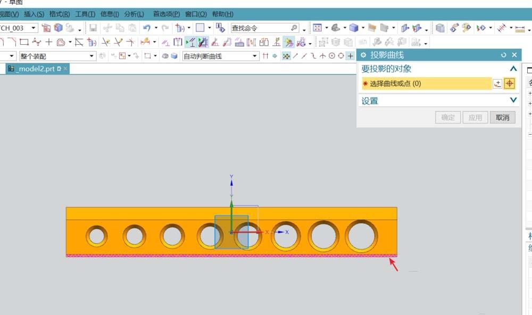Select the gear icon on Project Curve title bar
The height and width of the screenshot is (315, 532).
363,55
